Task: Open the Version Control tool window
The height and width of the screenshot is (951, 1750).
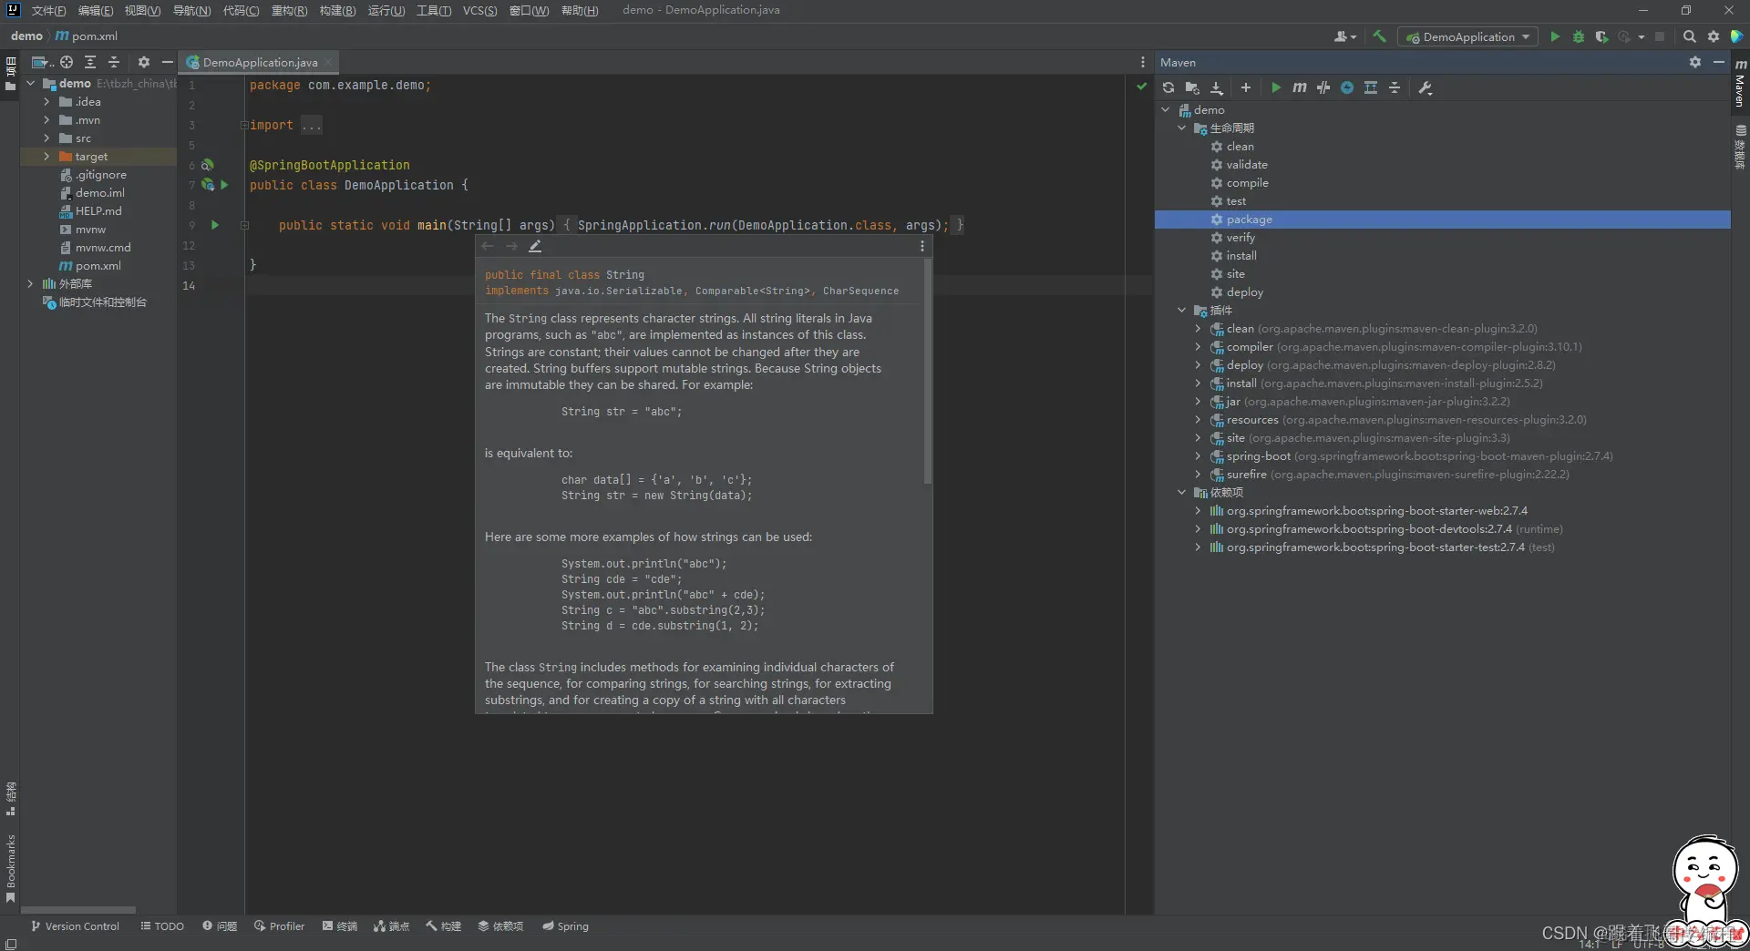Action: point(75,926)
